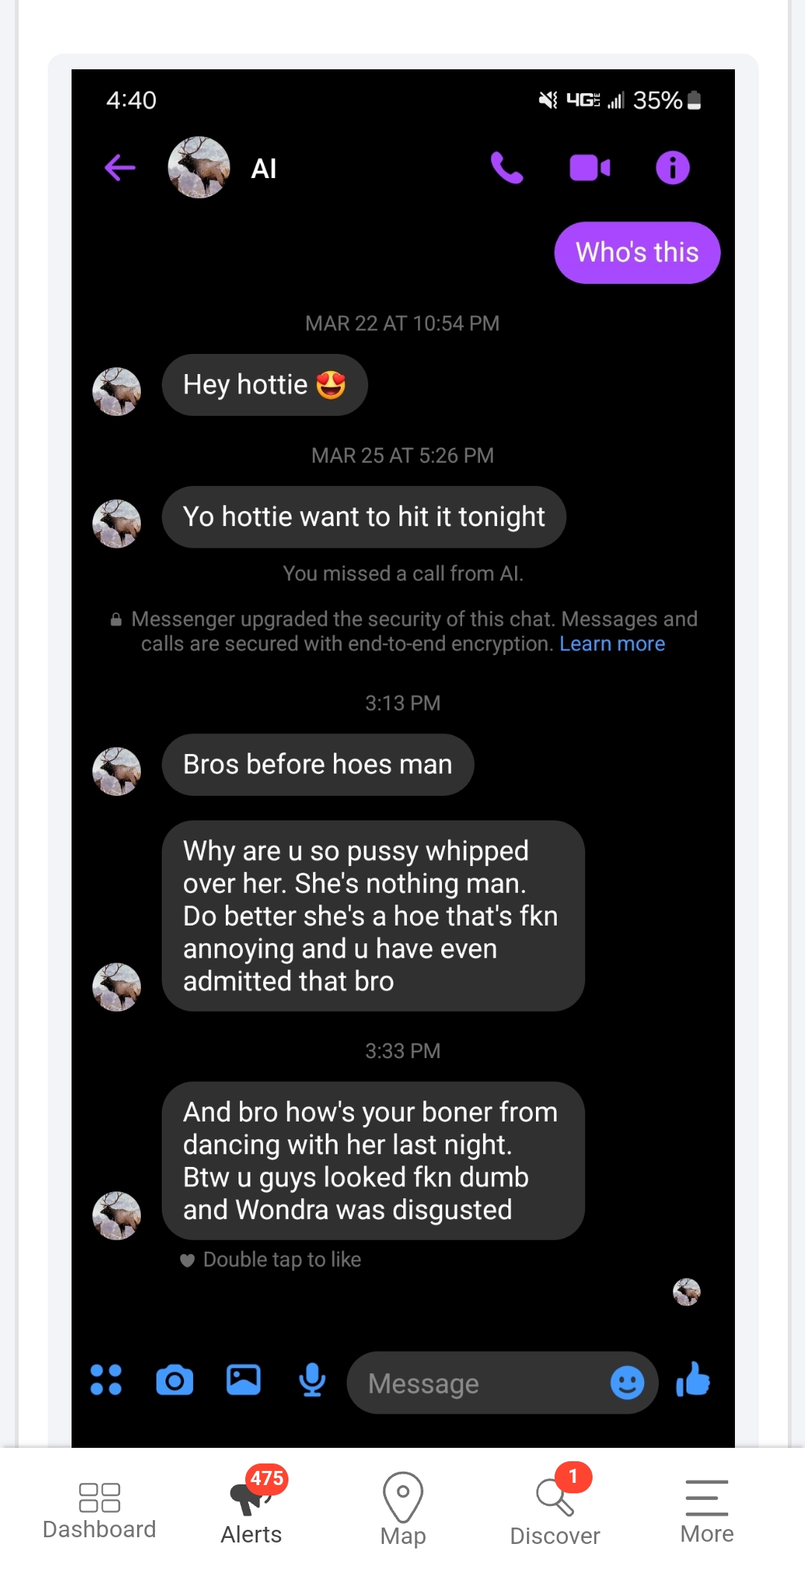Tap the microphone voice message icon
Viewport: 805px width, 1576px height.
coord(312,1379)
